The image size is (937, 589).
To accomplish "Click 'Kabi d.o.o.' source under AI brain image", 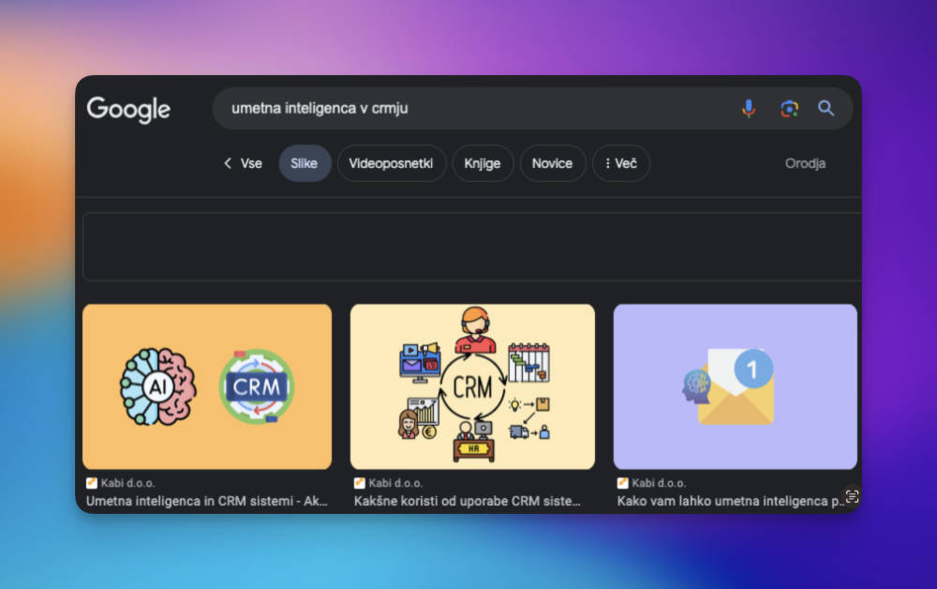I will tap(127, 483).
